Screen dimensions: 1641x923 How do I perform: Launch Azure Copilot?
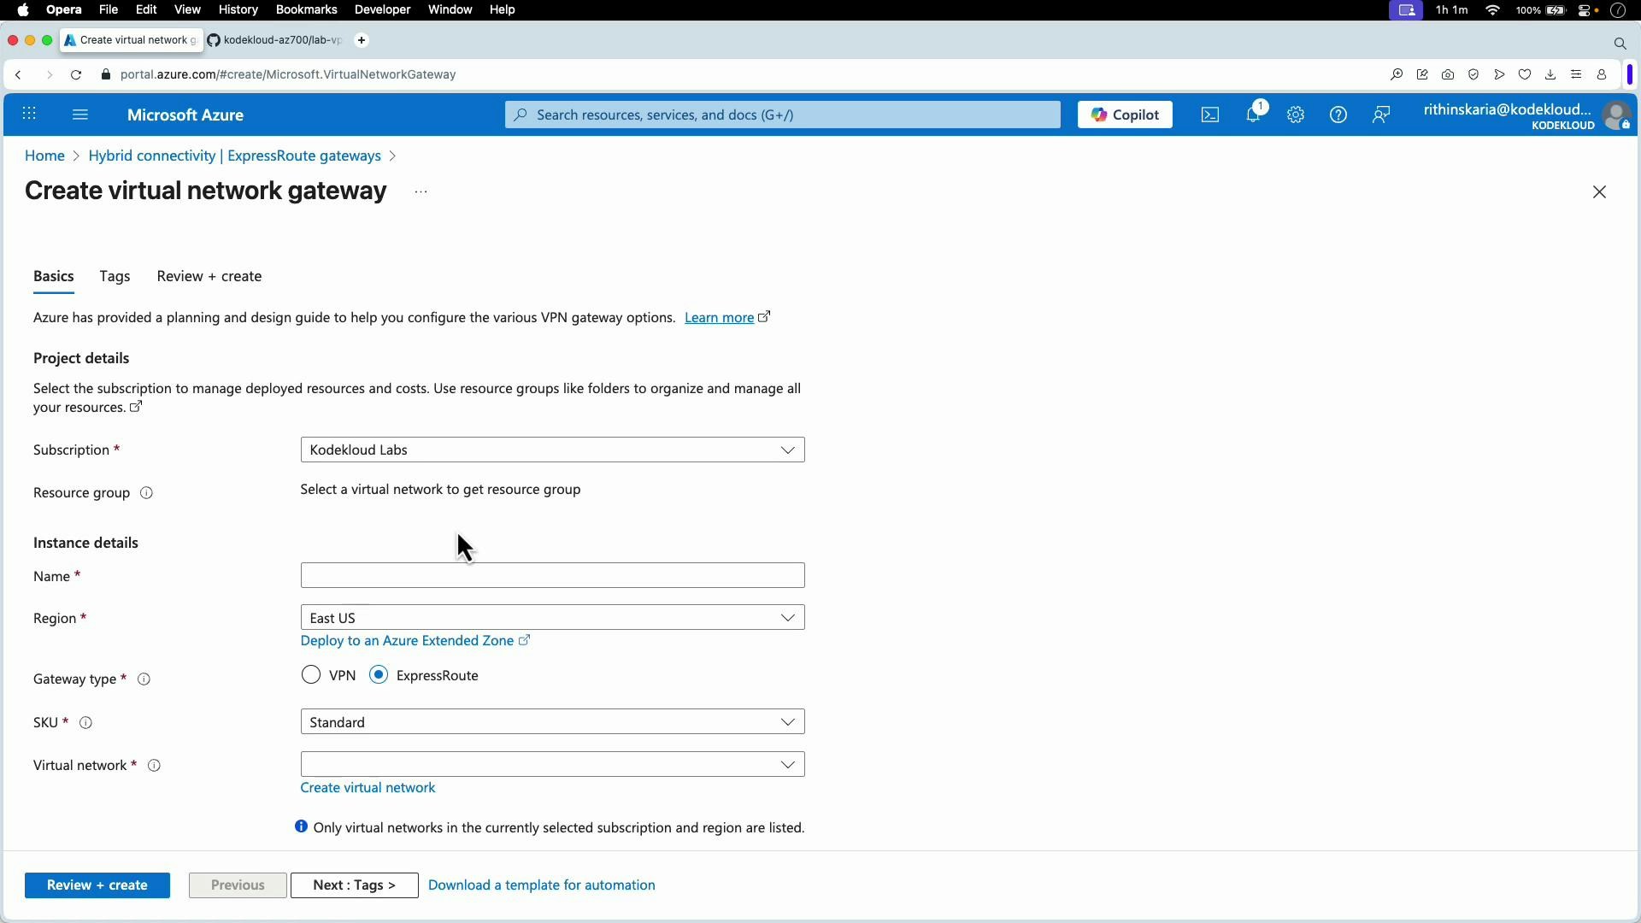tap(1124, 114)
